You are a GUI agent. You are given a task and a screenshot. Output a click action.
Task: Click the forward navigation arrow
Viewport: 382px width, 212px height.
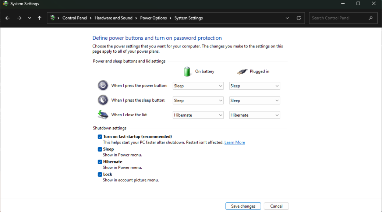pos(19,18)
